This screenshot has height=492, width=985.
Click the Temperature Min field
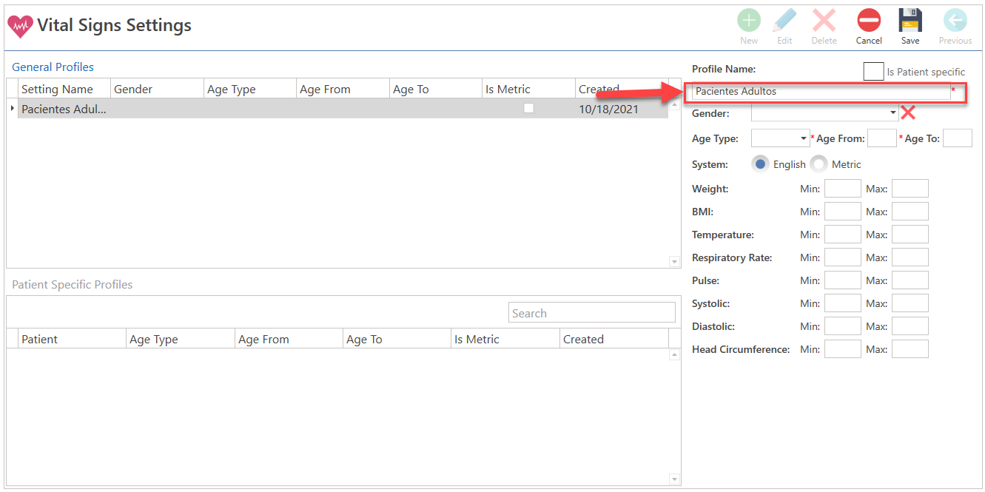(x=843, y=235)
